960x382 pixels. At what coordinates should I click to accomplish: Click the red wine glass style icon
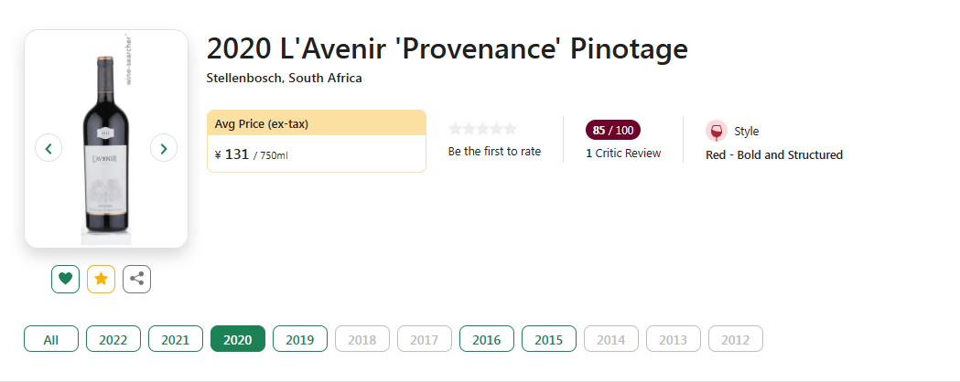pyautogui.click(x=717, y=131)
